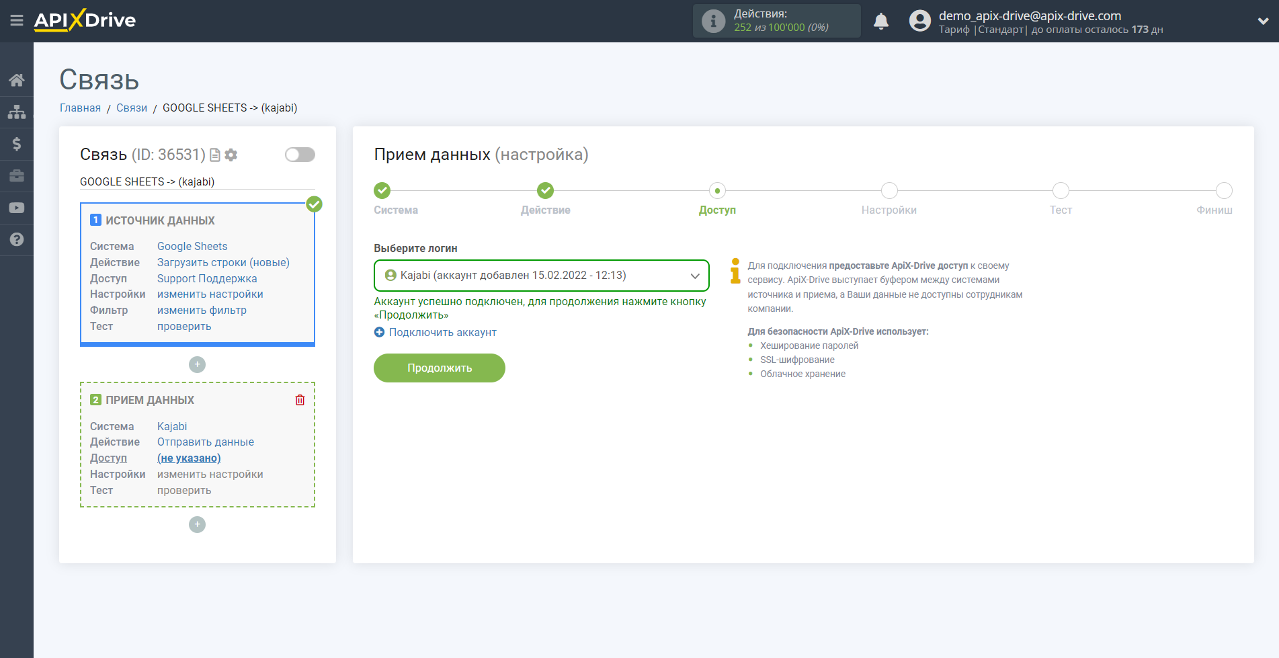Screen dimensions: 1279x658
Task: Open the connections sitemap icon in sidebar
Action: [17, 112]
